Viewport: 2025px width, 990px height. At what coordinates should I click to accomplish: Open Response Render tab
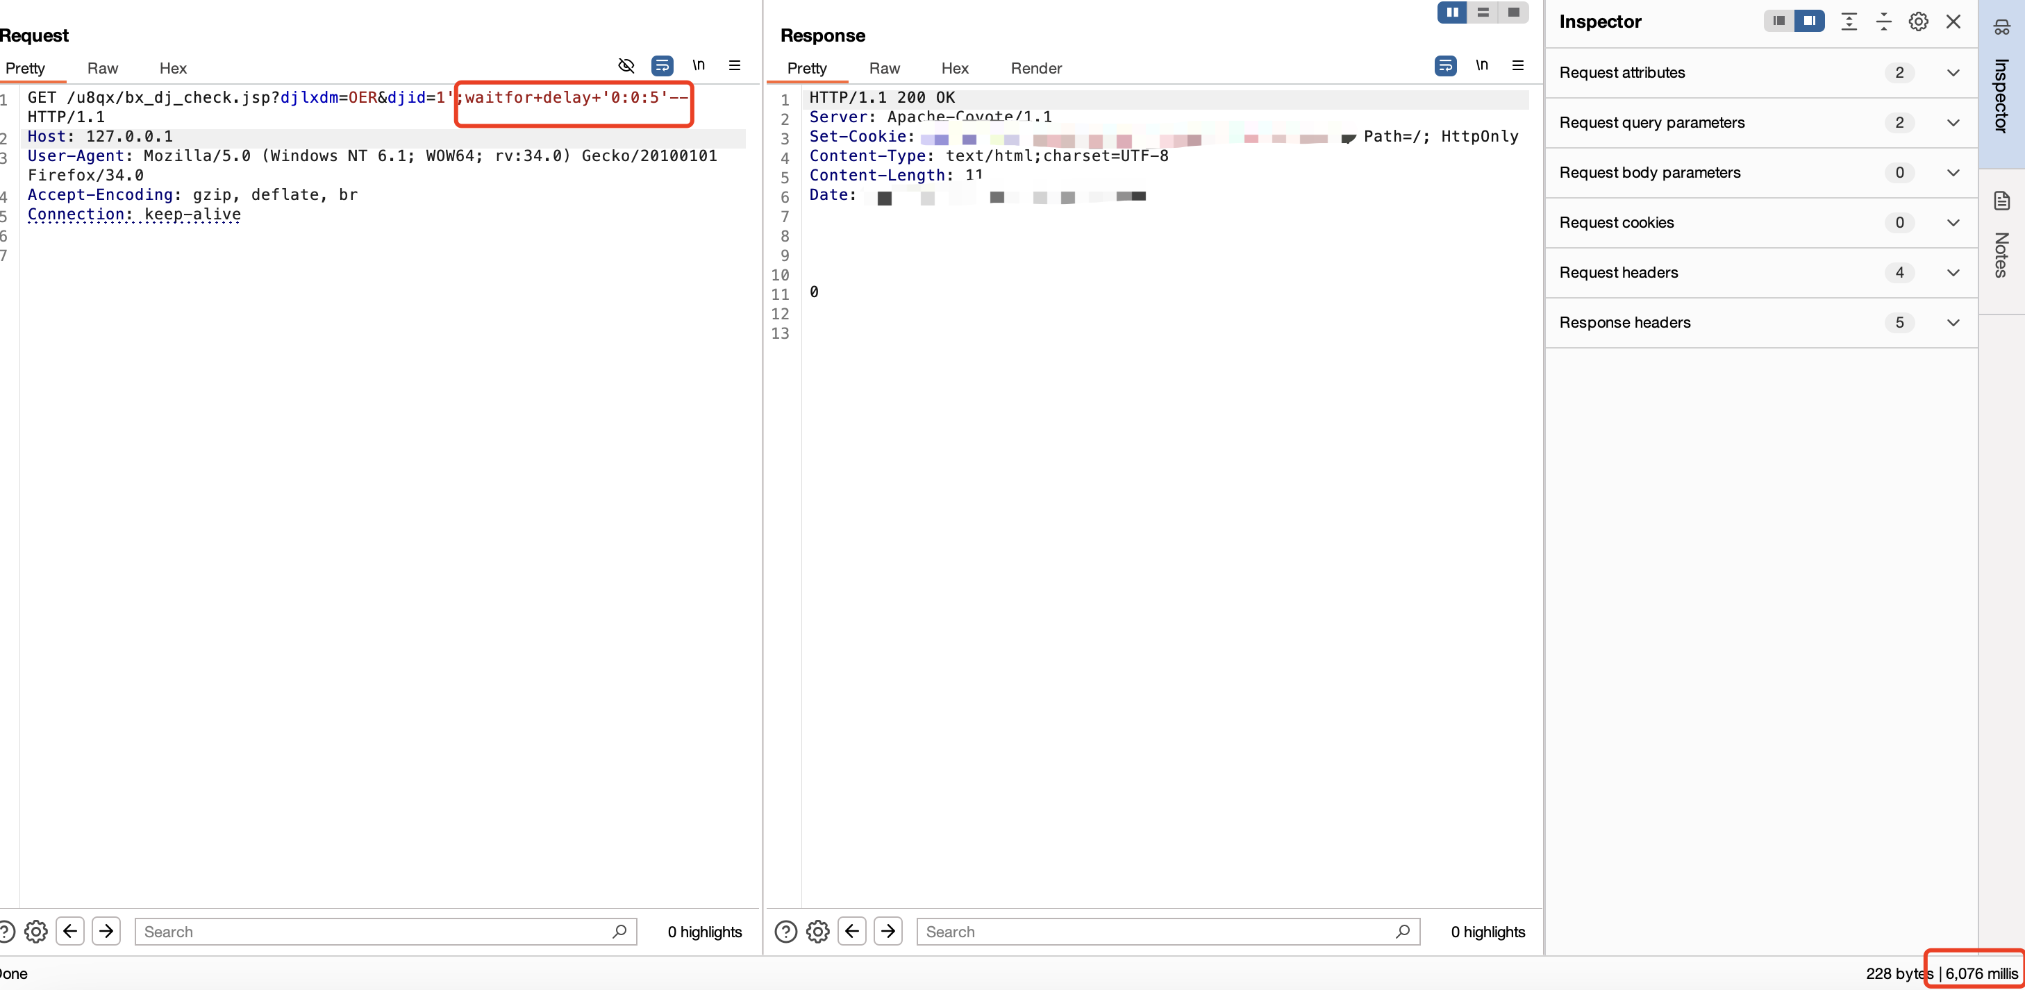coord(1036,68)
